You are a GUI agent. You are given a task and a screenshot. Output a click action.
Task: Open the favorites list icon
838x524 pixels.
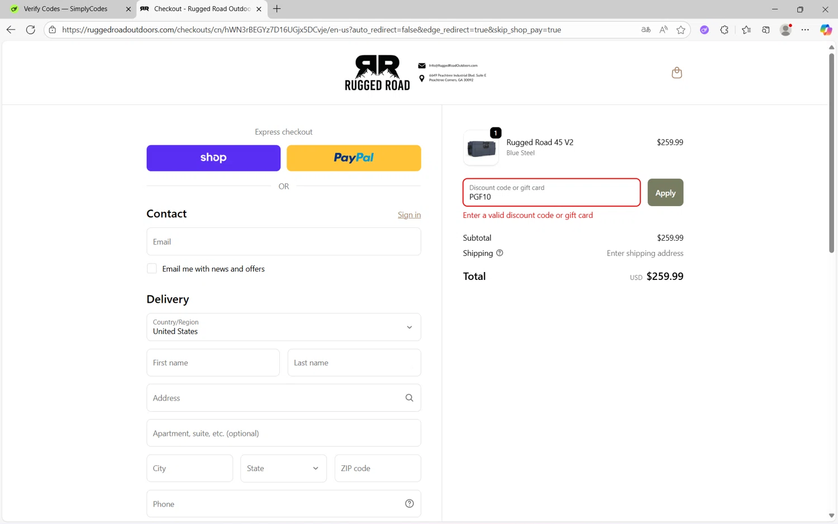(x=746, y=30)
